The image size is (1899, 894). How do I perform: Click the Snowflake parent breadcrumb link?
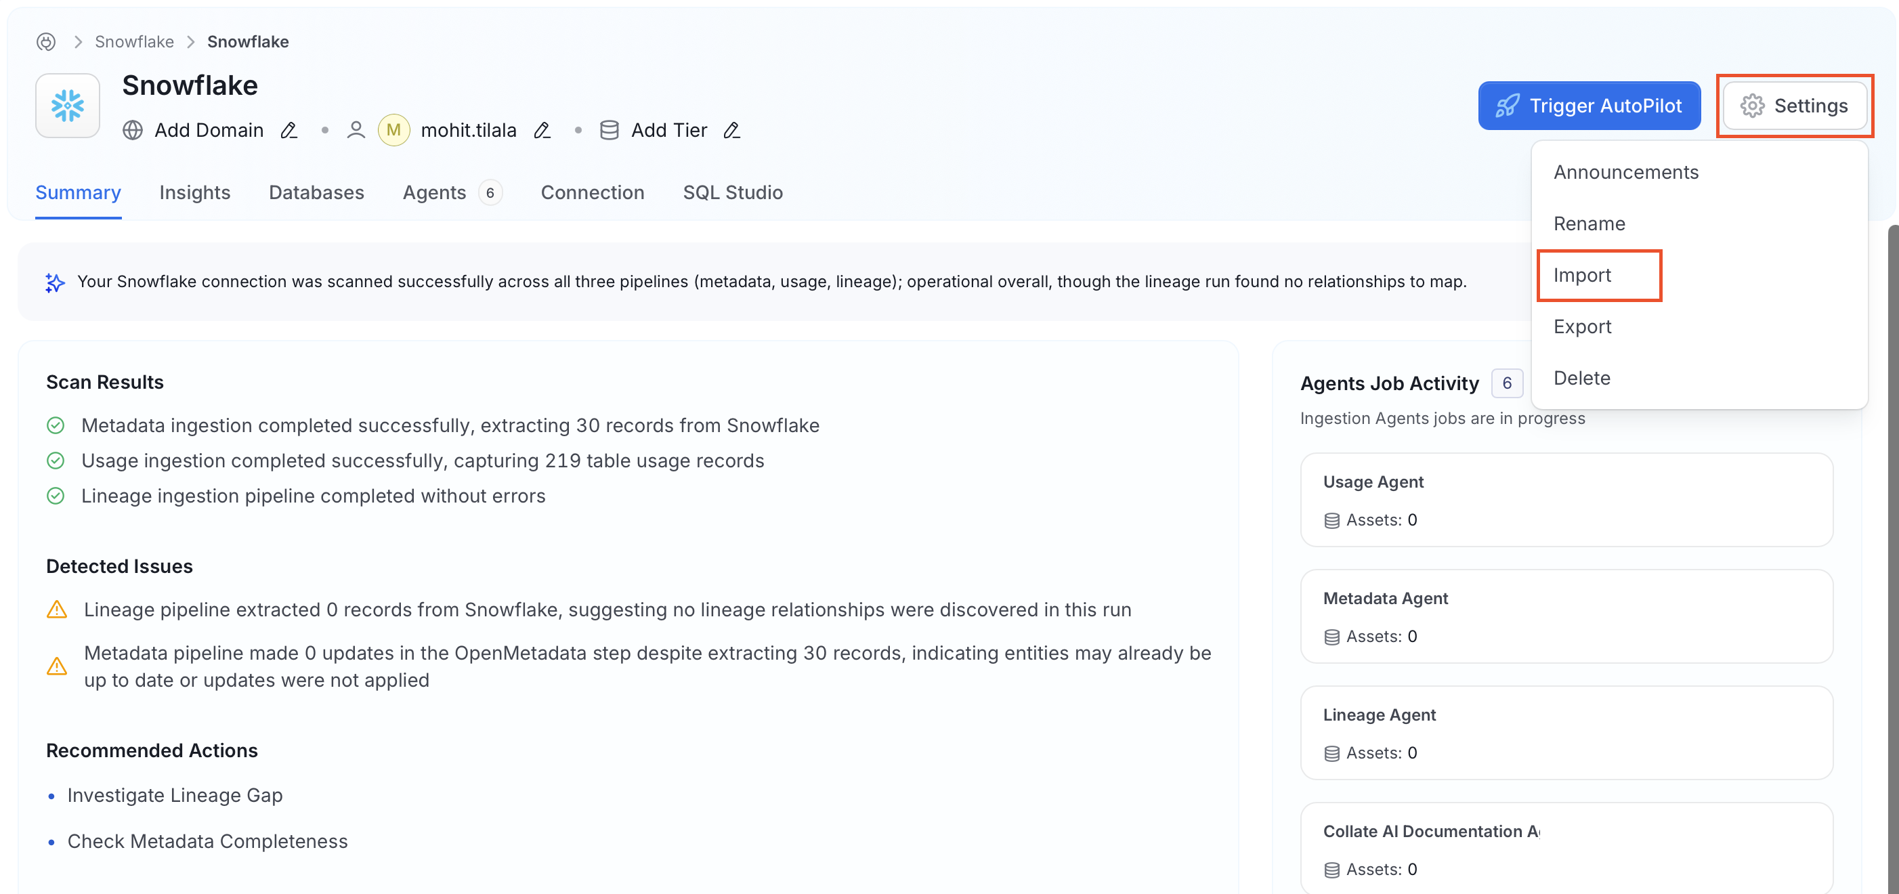tap(134, 42)
